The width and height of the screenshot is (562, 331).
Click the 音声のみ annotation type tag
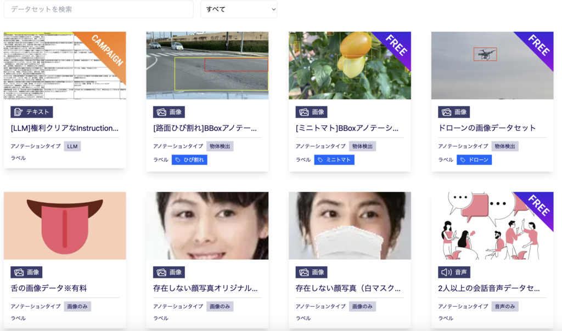click(505, 306)
